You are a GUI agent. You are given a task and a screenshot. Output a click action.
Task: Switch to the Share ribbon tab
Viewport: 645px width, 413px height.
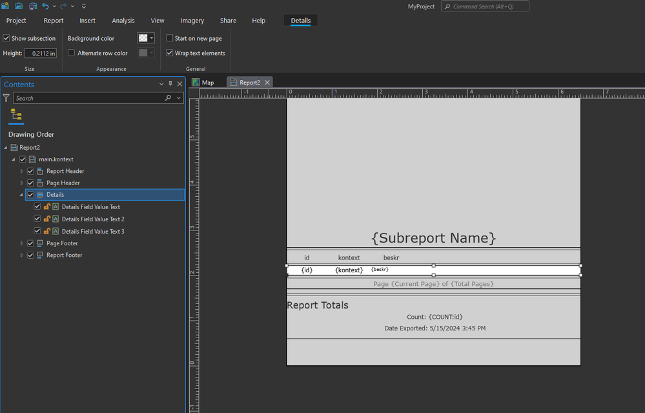click(228, 21)
